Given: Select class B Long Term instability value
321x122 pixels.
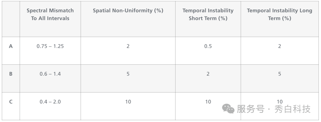Looking at the screenshot, I should click(x=279, y=74).
